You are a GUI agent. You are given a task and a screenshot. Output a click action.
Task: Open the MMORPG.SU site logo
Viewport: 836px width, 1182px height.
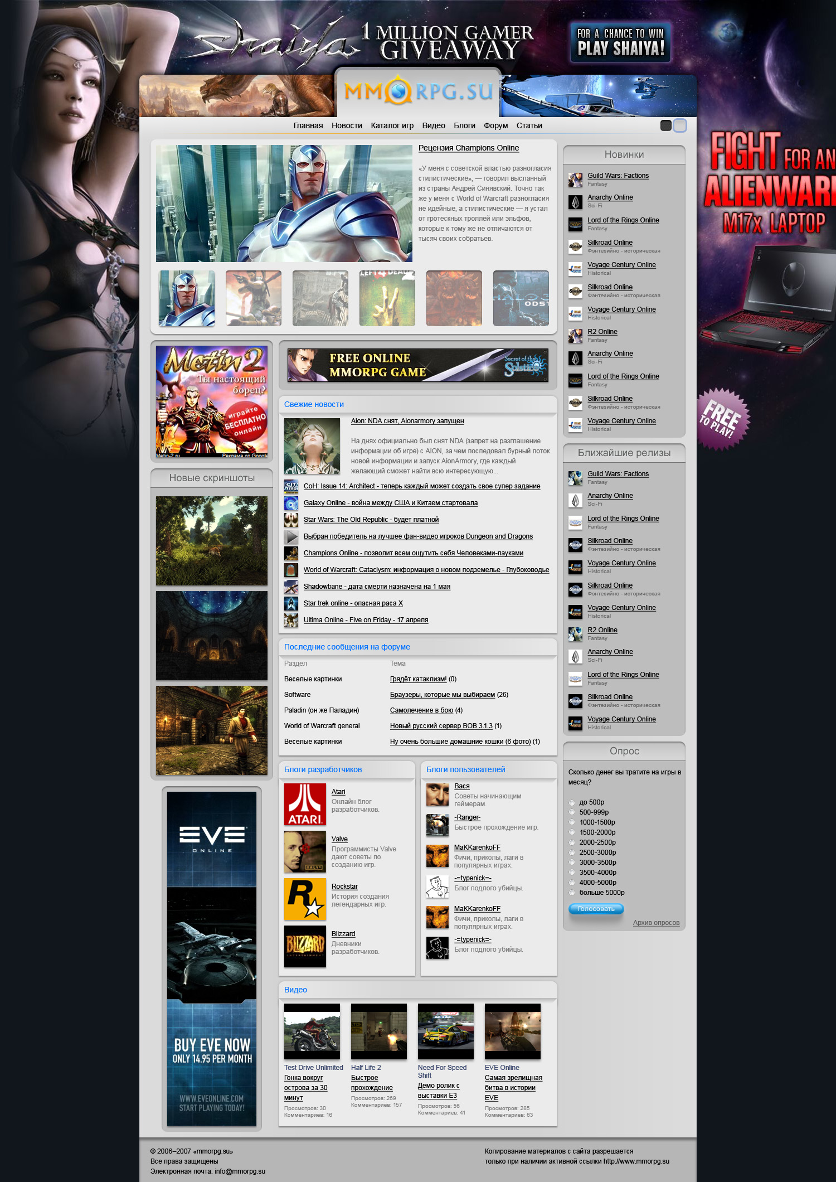(419, 91)
